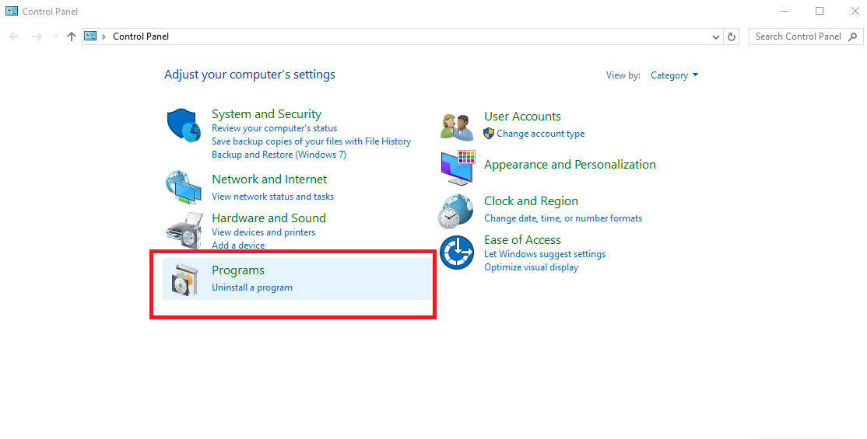Open User Accounts category
Image resolution: width=867 pixels, height=439 pixels.
(x=522, y=117)
